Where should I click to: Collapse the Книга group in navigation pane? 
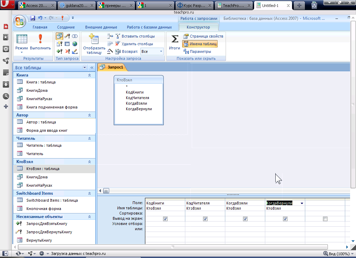click(x=89, y=75)
